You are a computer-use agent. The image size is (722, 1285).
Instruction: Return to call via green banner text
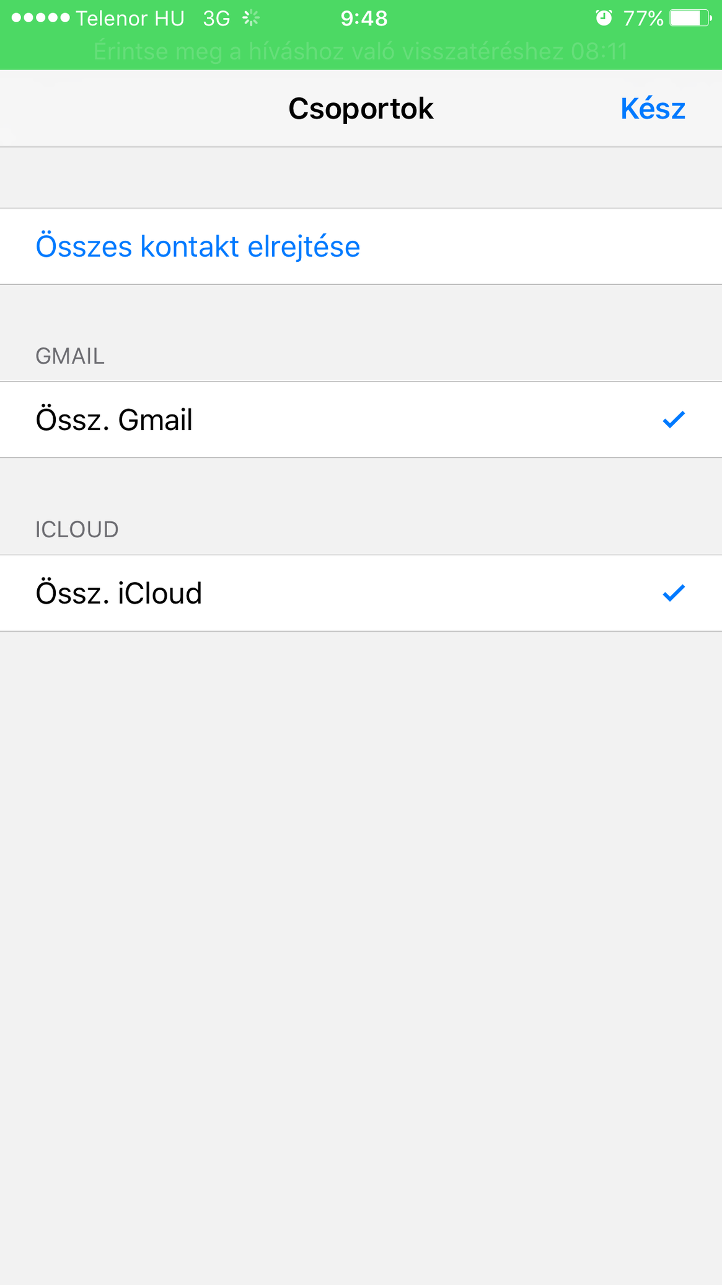pyautogui.click(x=361, y=51)
